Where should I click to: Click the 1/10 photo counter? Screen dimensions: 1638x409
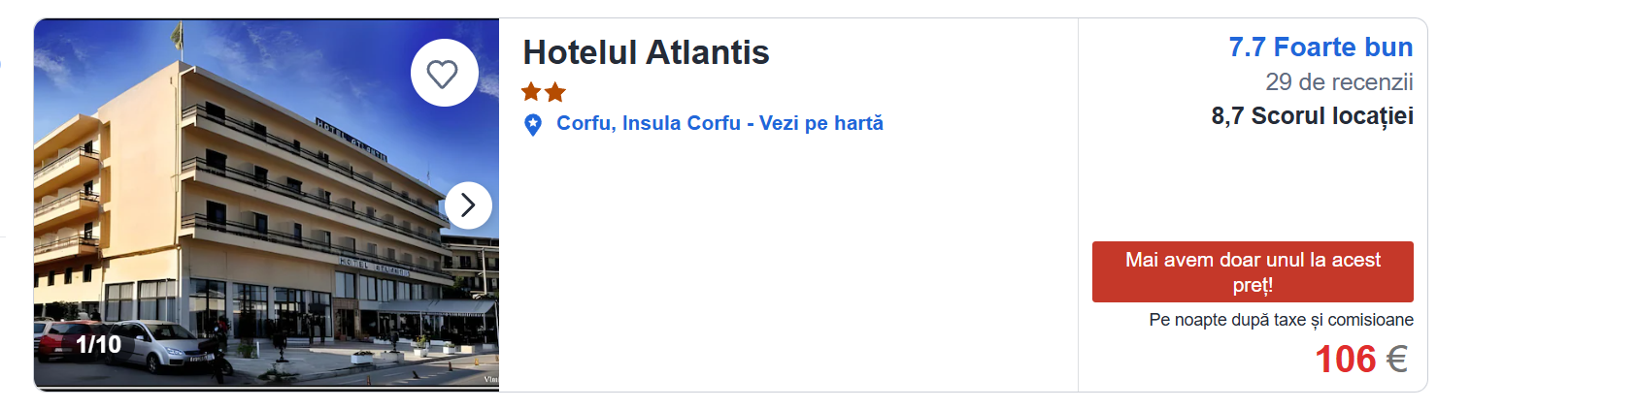[98, 344]
